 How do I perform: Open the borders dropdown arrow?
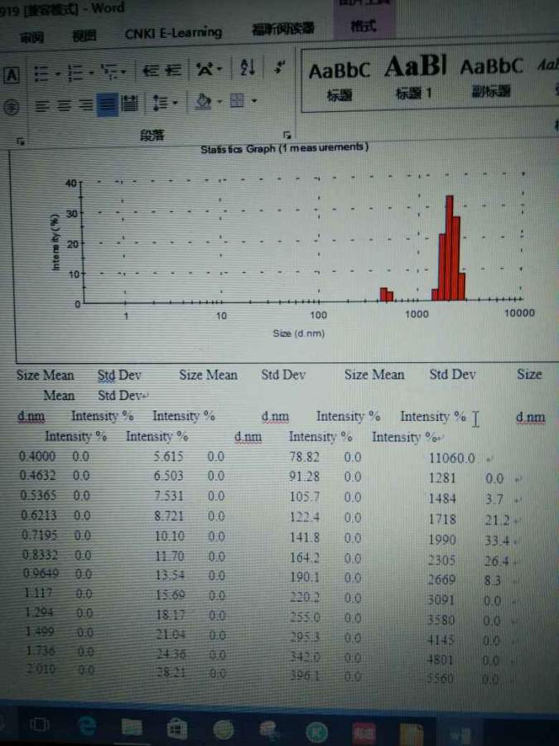coord(254,100)
